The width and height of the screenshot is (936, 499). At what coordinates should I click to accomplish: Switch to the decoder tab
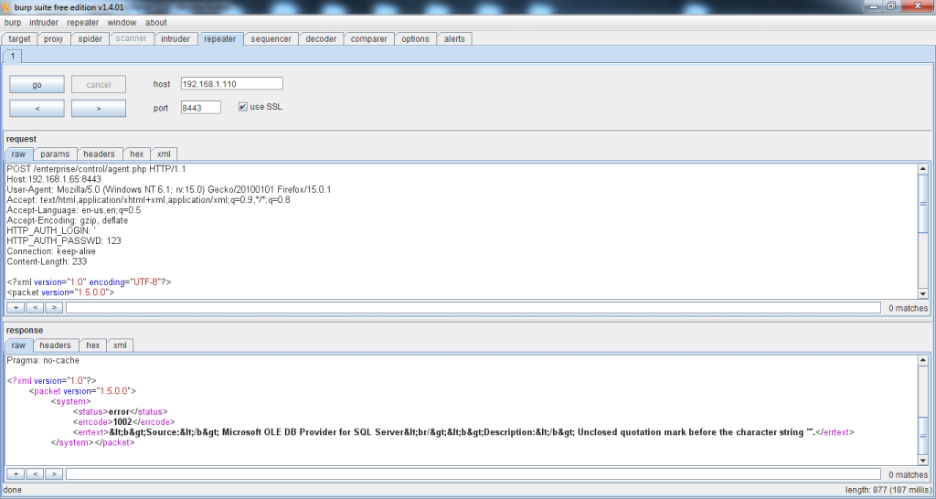point(321,38)
